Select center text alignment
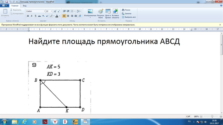 [68, 16]
